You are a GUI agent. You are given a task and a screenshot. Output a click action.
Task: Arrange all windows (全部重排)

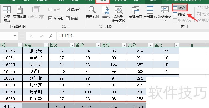(x=150, y=13)
